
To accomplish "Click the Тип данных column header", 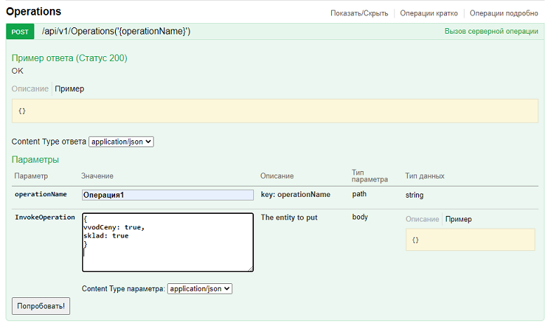I will pos(425,176).
